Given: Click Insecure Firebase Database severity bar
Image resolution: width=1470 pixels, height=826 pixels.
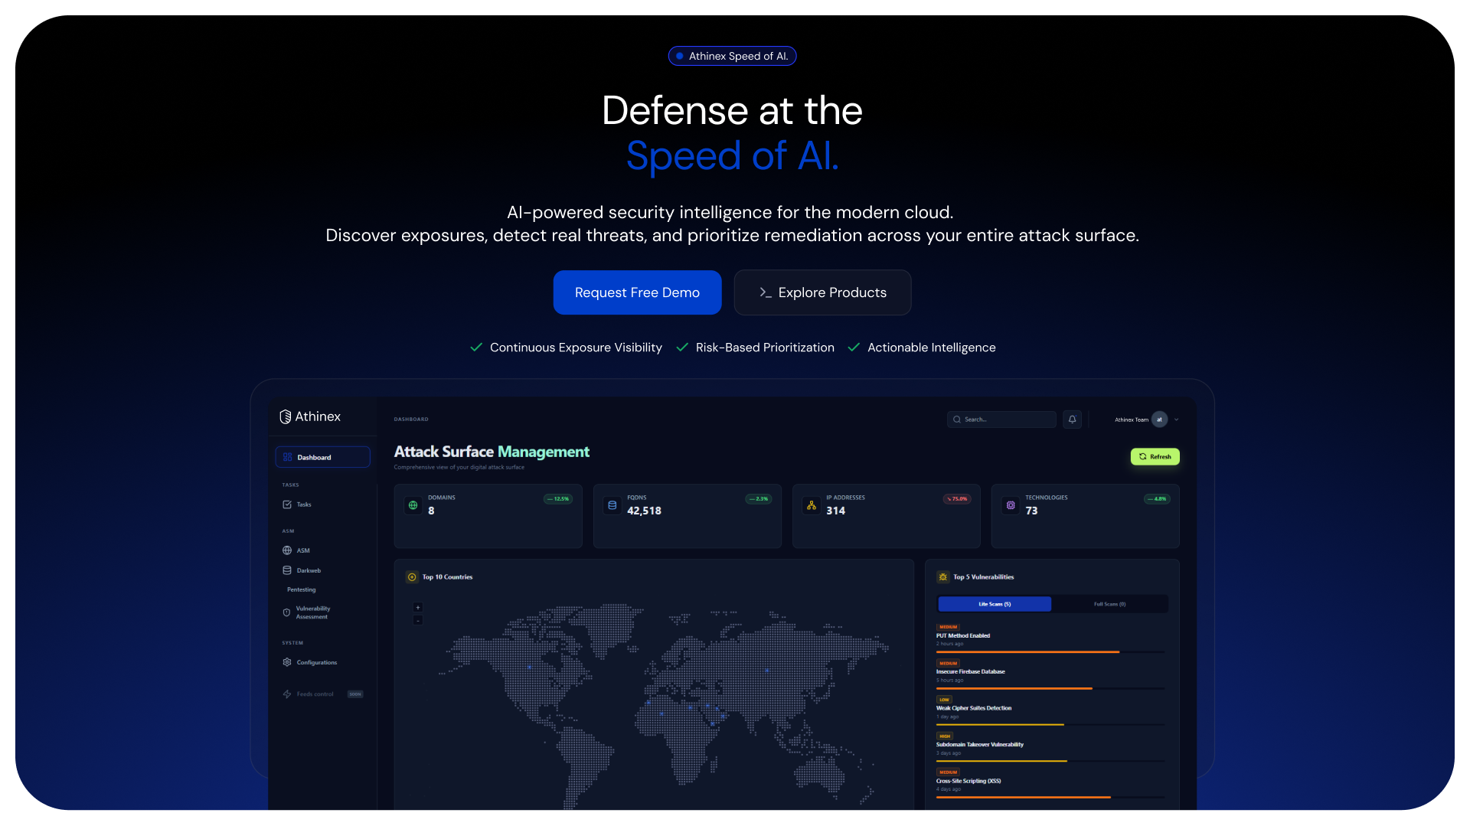Looking at the screenshot, I should click(x=1050, y=688).
